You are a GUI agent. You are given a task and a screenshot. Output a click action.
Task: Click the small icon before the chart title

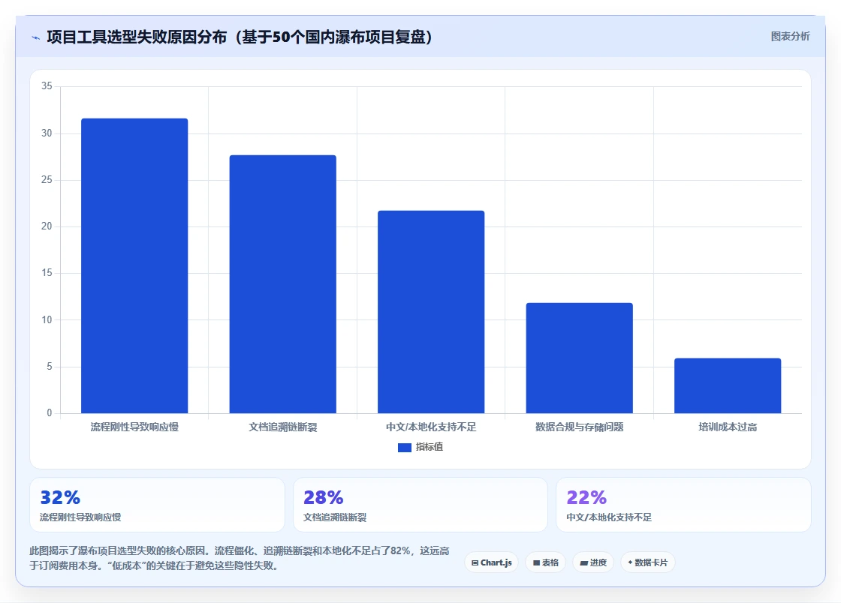coord(36,37)
